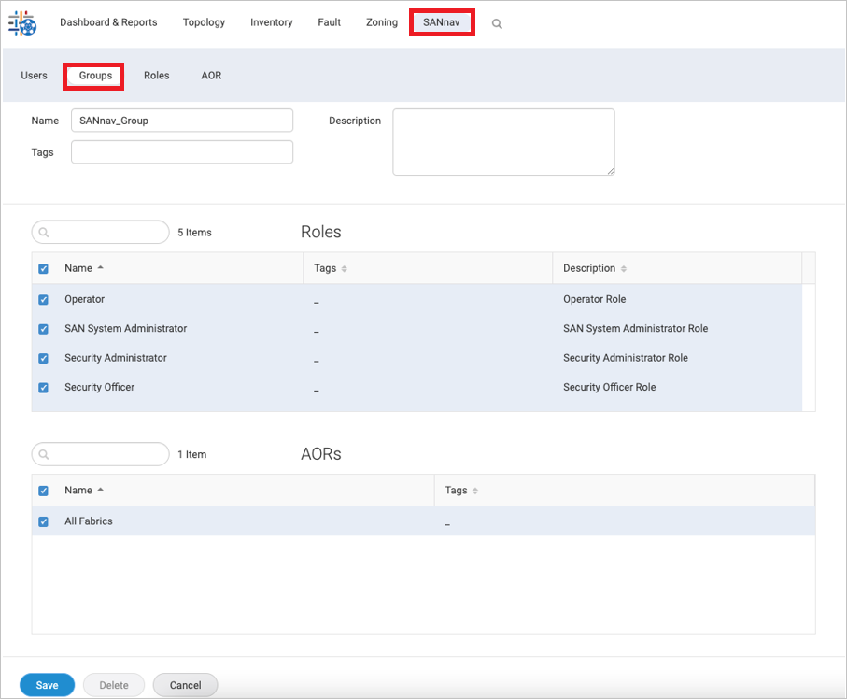Viewport: 847px width, 699px height.
Task: Sort AORs table by Tags arrows
Action: click(x=475, y=491)
